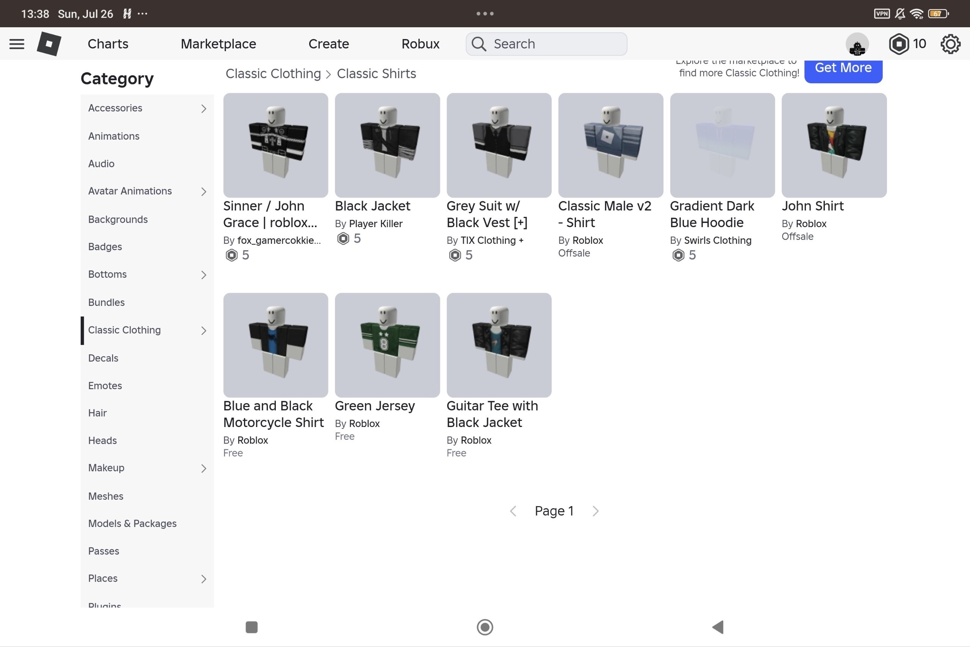Open creator link Swirls Clothing
This screenshot has height=647, width=970.
(x=718, y=240)
